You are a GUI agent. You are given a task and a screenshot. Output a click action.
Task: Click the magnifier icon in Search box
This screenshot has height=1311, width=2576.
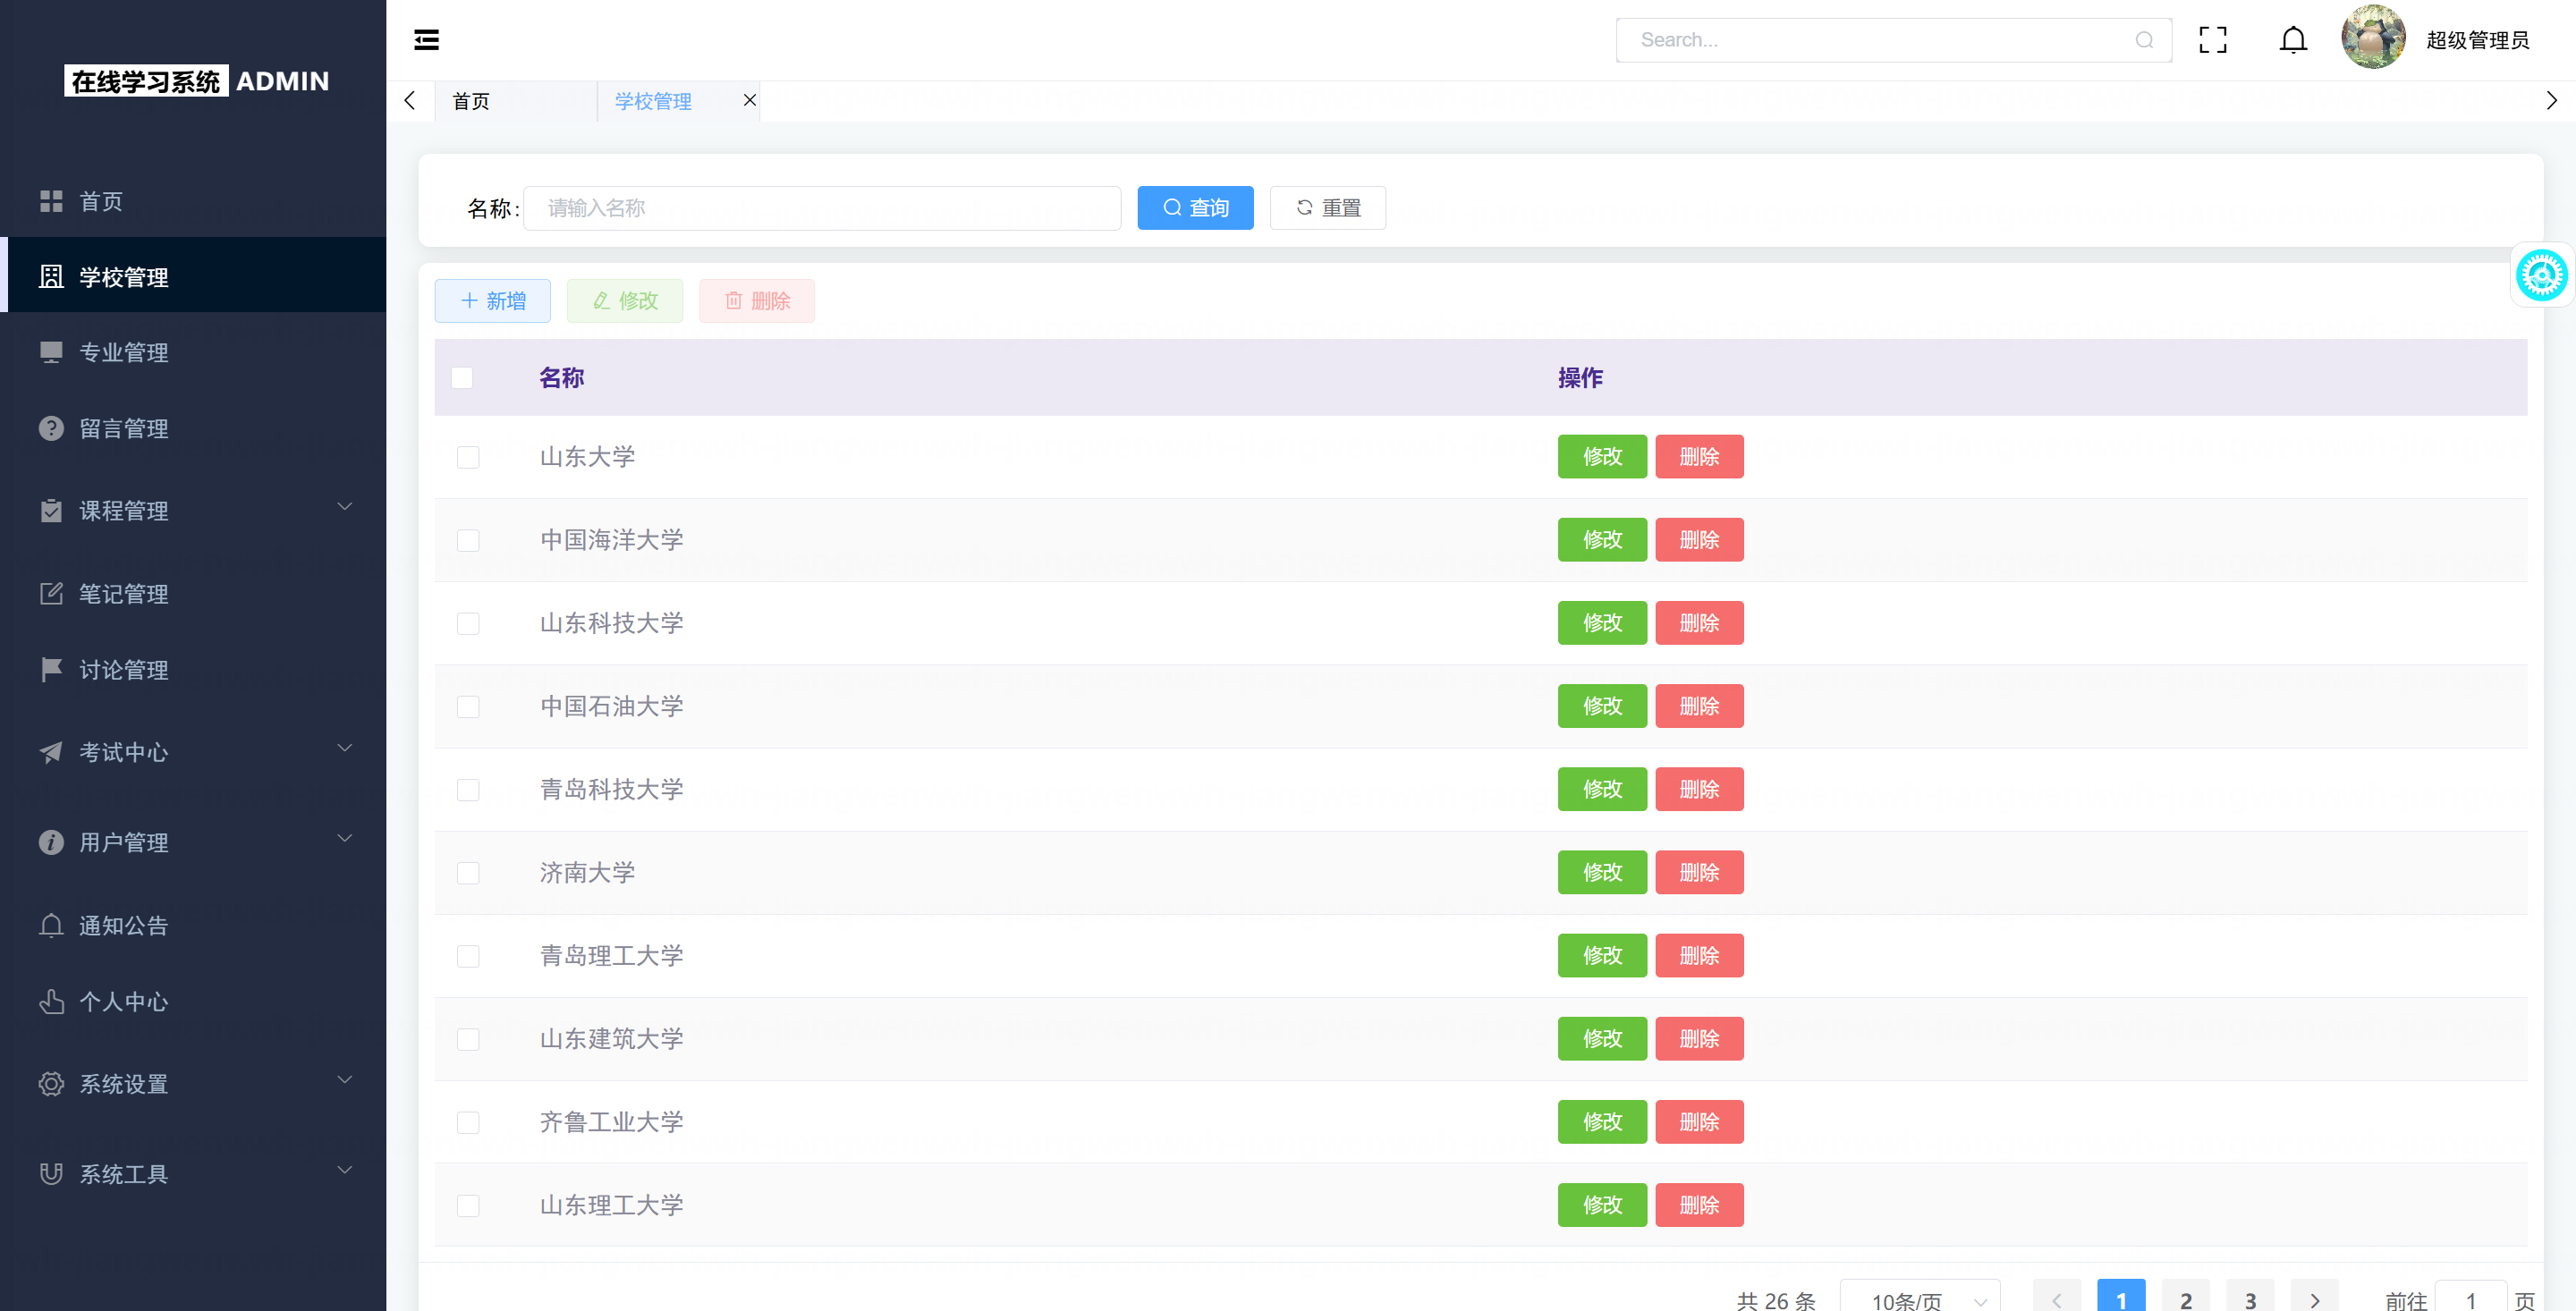[x=2144, y=40]
